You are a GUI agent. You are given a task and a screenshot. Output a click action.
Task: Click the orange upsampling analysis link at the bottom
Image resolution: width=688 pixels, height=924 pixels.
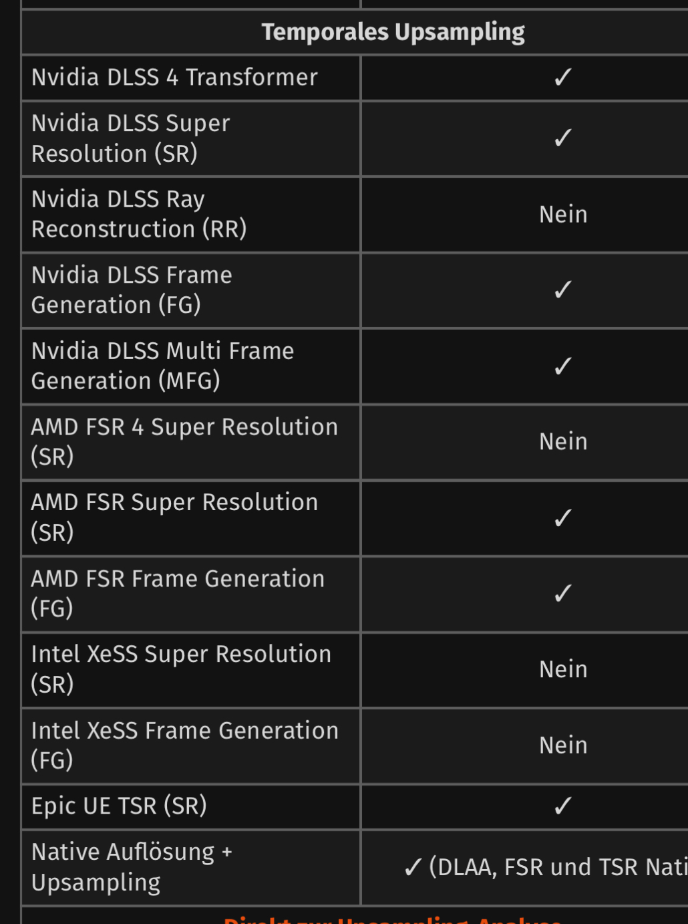click(x=393, y=920)
